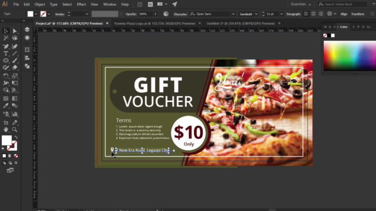Select the Paintbrush tool
Screen dimensions: 376x211
coord(15,60)
